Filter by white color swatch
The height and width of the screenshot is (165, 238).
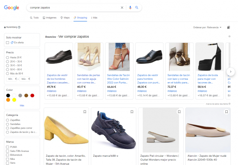point(14,96)
